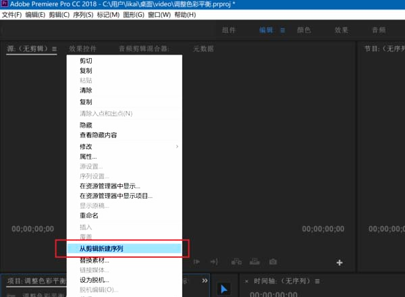Select 重命名 from context menu
Viewport: 405px width, 297px height.
coord(89,216)
